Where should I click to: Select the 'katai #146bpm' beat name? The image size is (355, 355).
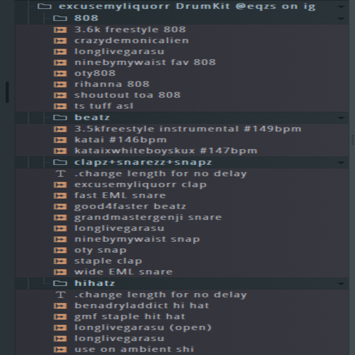point(120,140)
